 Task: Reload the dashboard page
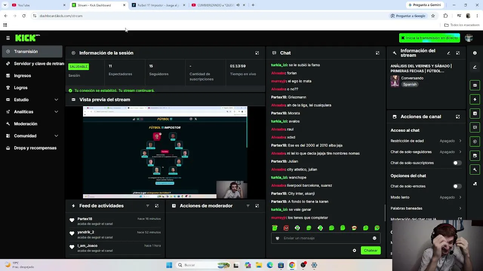pos(24,16)
